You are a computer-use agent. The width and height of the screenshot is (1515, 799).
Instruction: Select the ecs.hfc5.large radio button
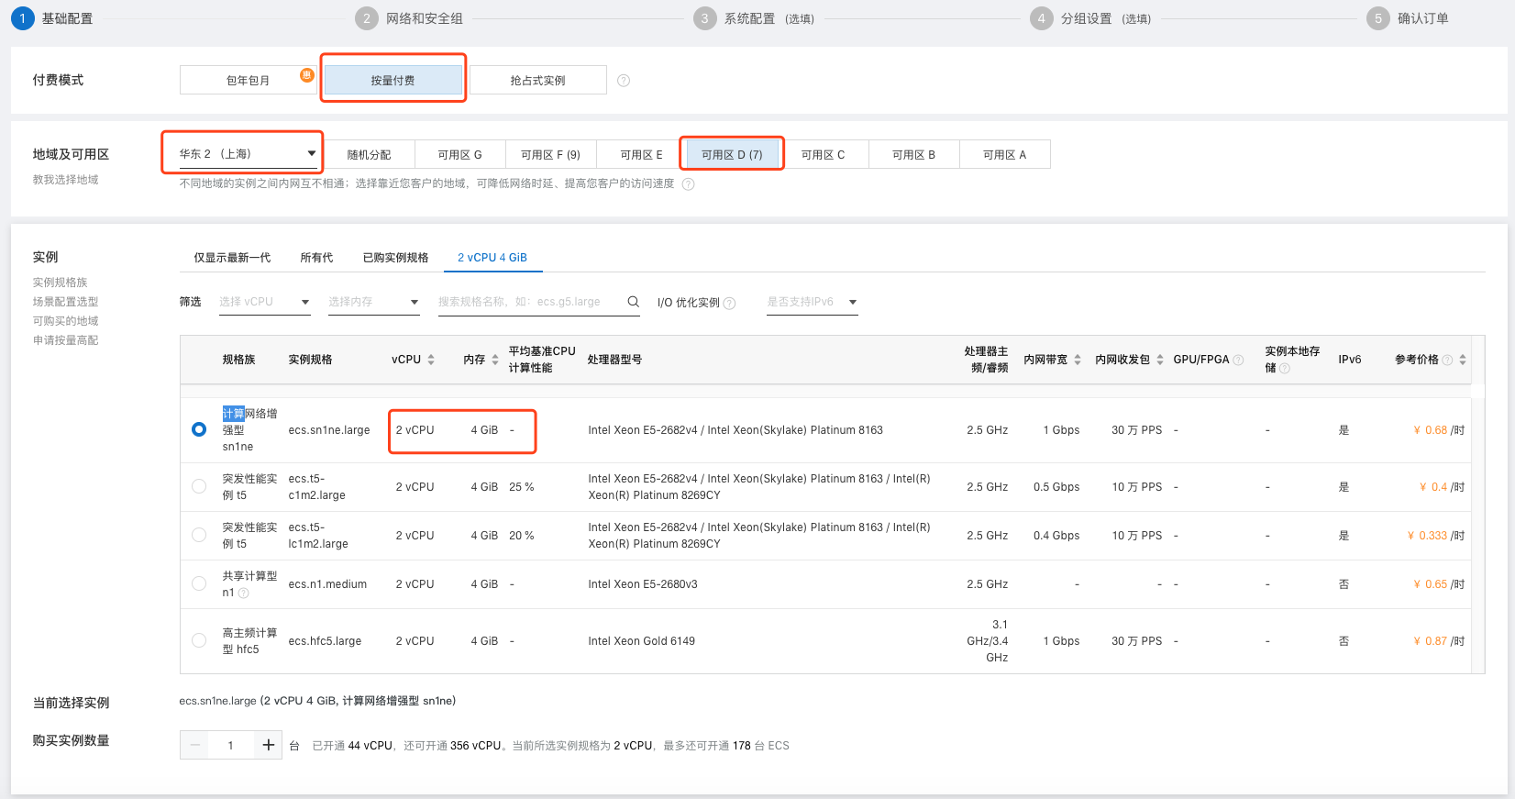pos(199,640)
